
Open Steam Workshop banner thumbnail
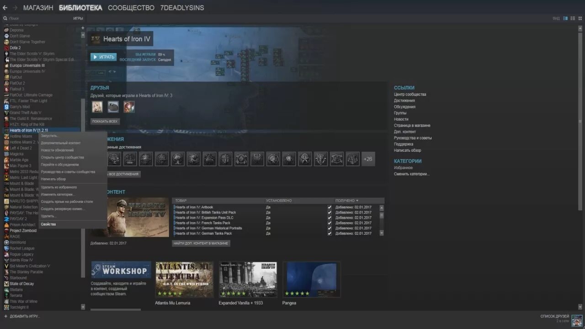click(x=121, y=270)
